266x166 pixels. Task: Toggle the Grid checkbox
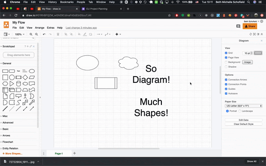(x=226, y=53)
